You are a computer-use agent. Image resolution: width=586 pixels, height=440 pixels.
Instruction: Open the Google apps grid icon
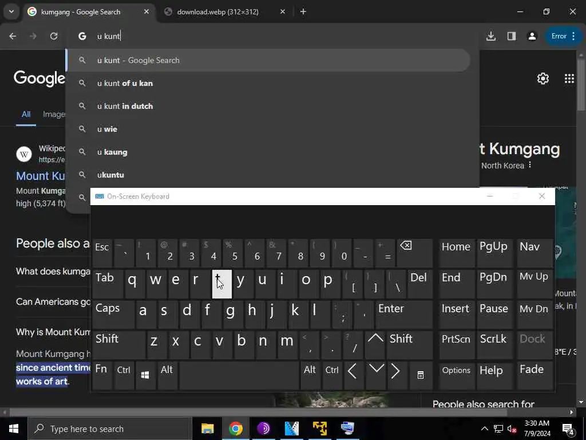tap(569, 78)
